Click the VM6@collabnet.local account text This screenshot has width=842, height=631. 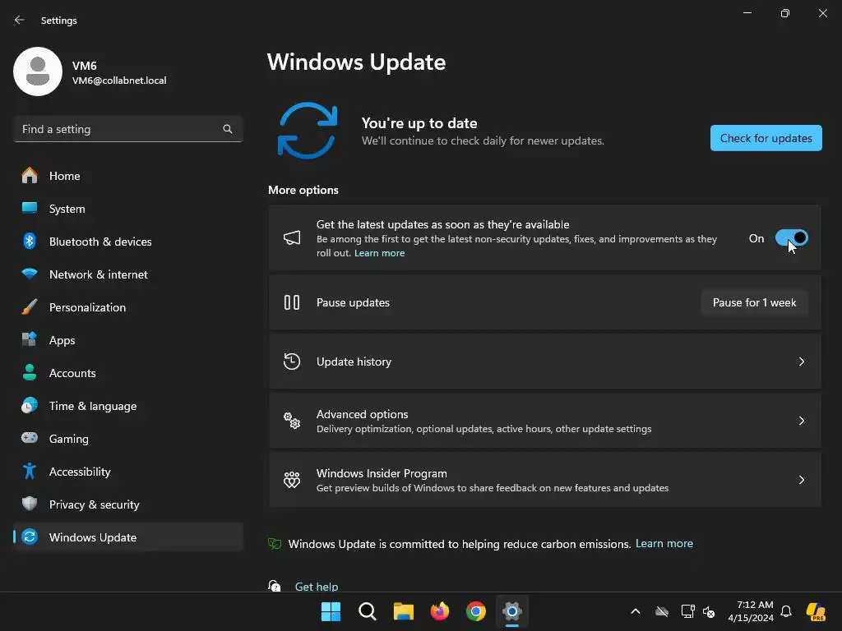[119, 81]
